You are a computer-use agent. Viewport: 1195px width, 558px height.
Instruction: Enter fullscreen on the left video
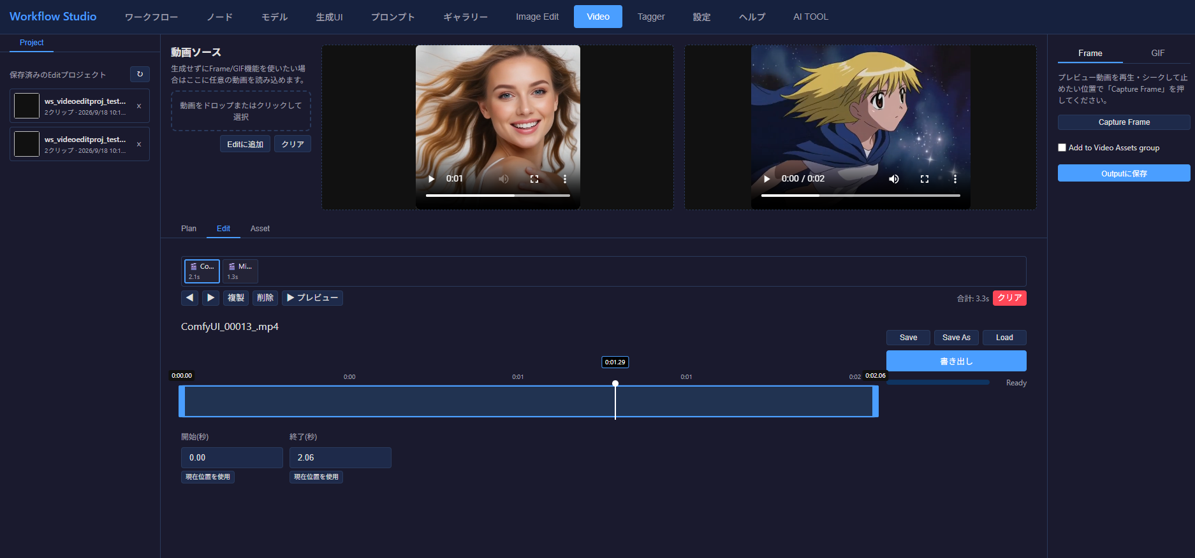click(x=534, y=179)
